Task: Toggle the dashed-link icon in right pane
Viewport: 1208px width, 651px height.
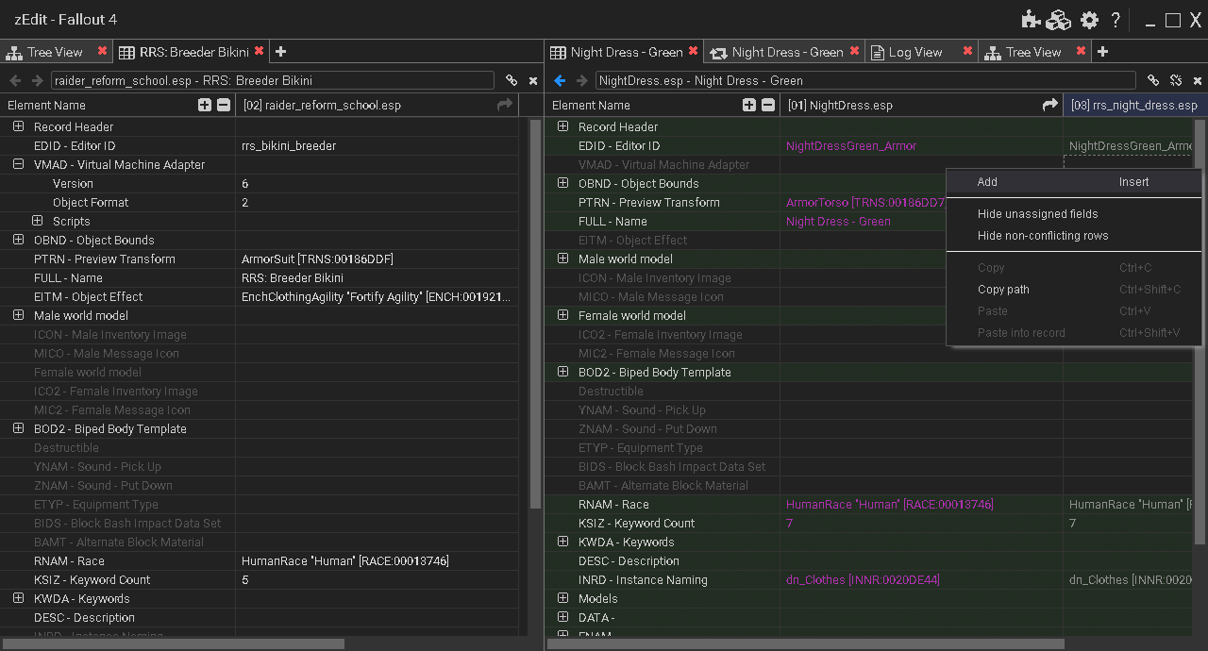Action: [x=1176, y=81]
